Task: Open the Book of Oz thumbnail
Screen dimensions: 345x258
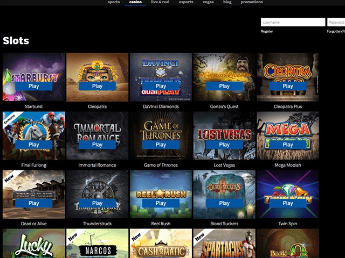Action: pos(288,243)
